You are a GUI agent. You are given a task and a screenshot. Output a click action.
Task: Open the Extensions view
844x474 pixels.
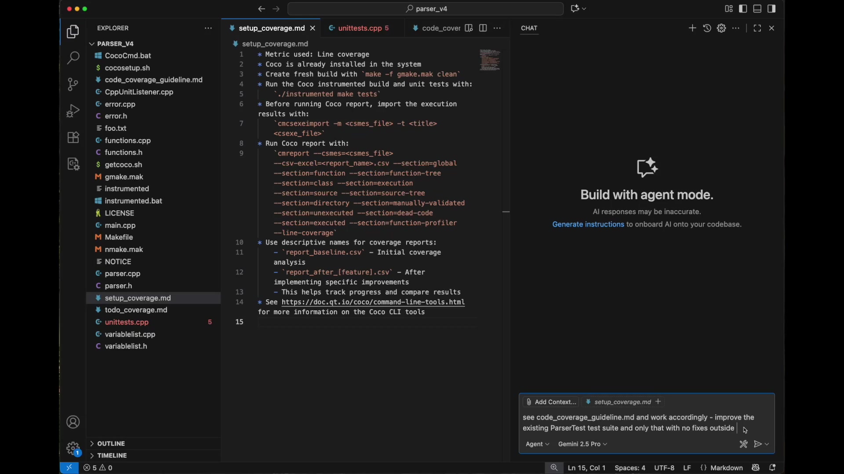pyautogui.click(x=73, y=137)
